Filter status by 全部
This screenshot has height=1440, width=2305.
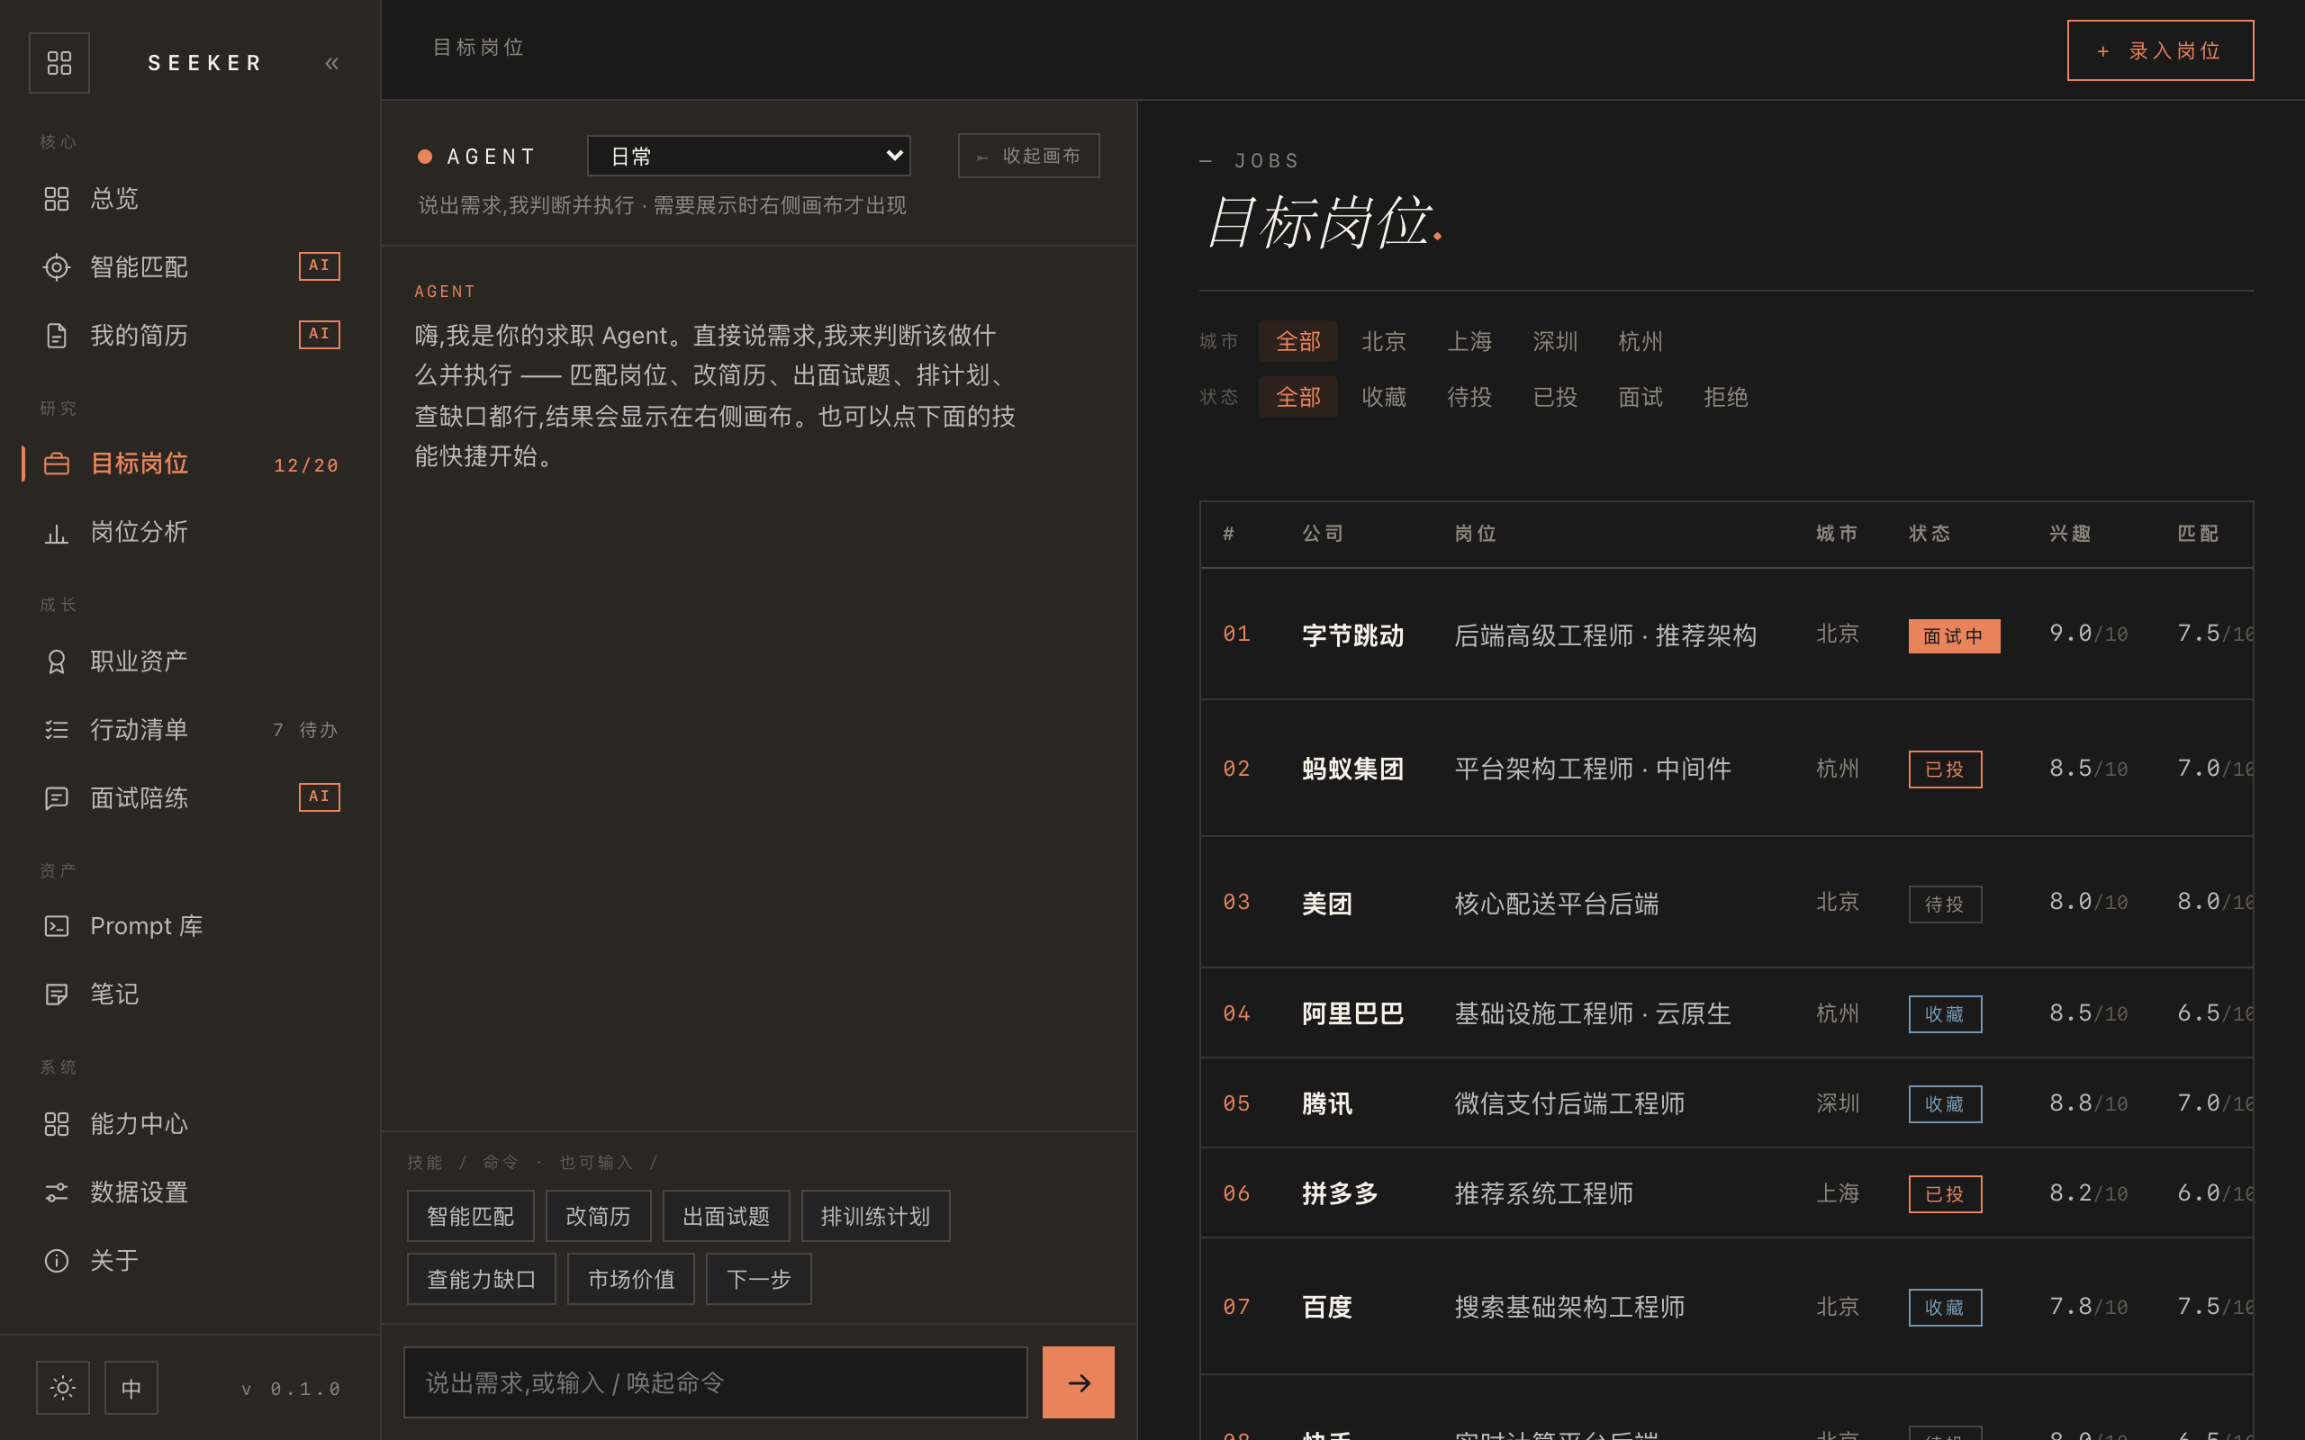pyautogui.click(x=1298, y=397)
